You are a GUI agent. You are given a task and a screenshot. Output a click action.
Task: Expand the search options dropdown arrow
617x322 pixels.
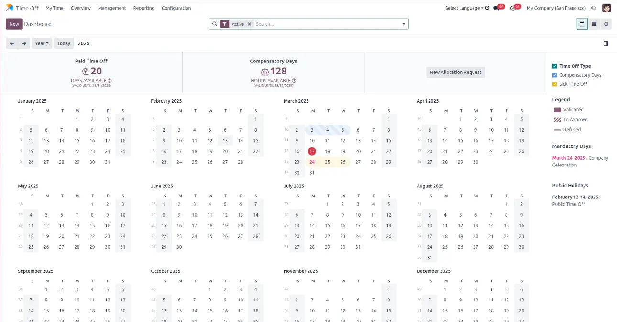pos(404,24)
